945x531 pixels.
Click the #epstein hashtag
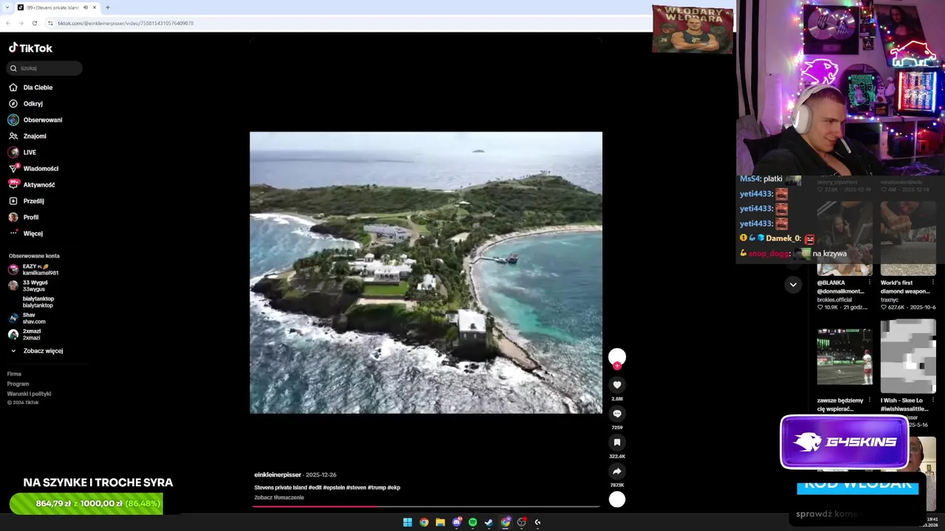pos(334,487)
